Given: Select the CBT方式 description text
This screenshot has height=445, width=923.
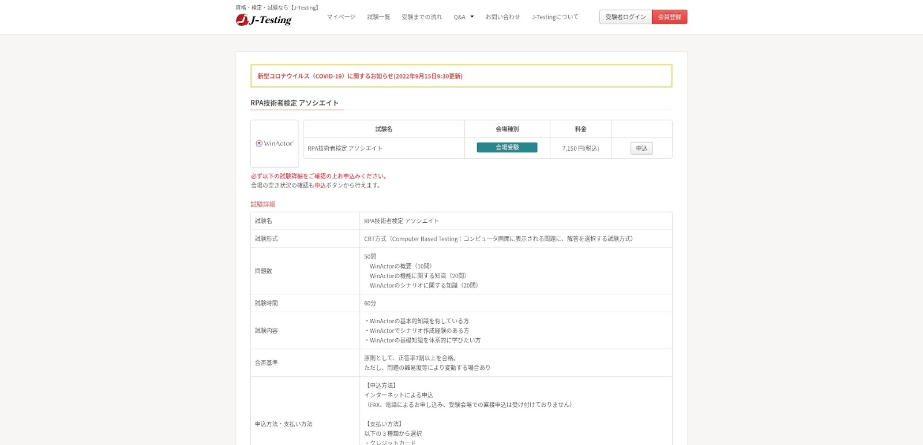Looking at the screenshot, I should coord(500,239).
